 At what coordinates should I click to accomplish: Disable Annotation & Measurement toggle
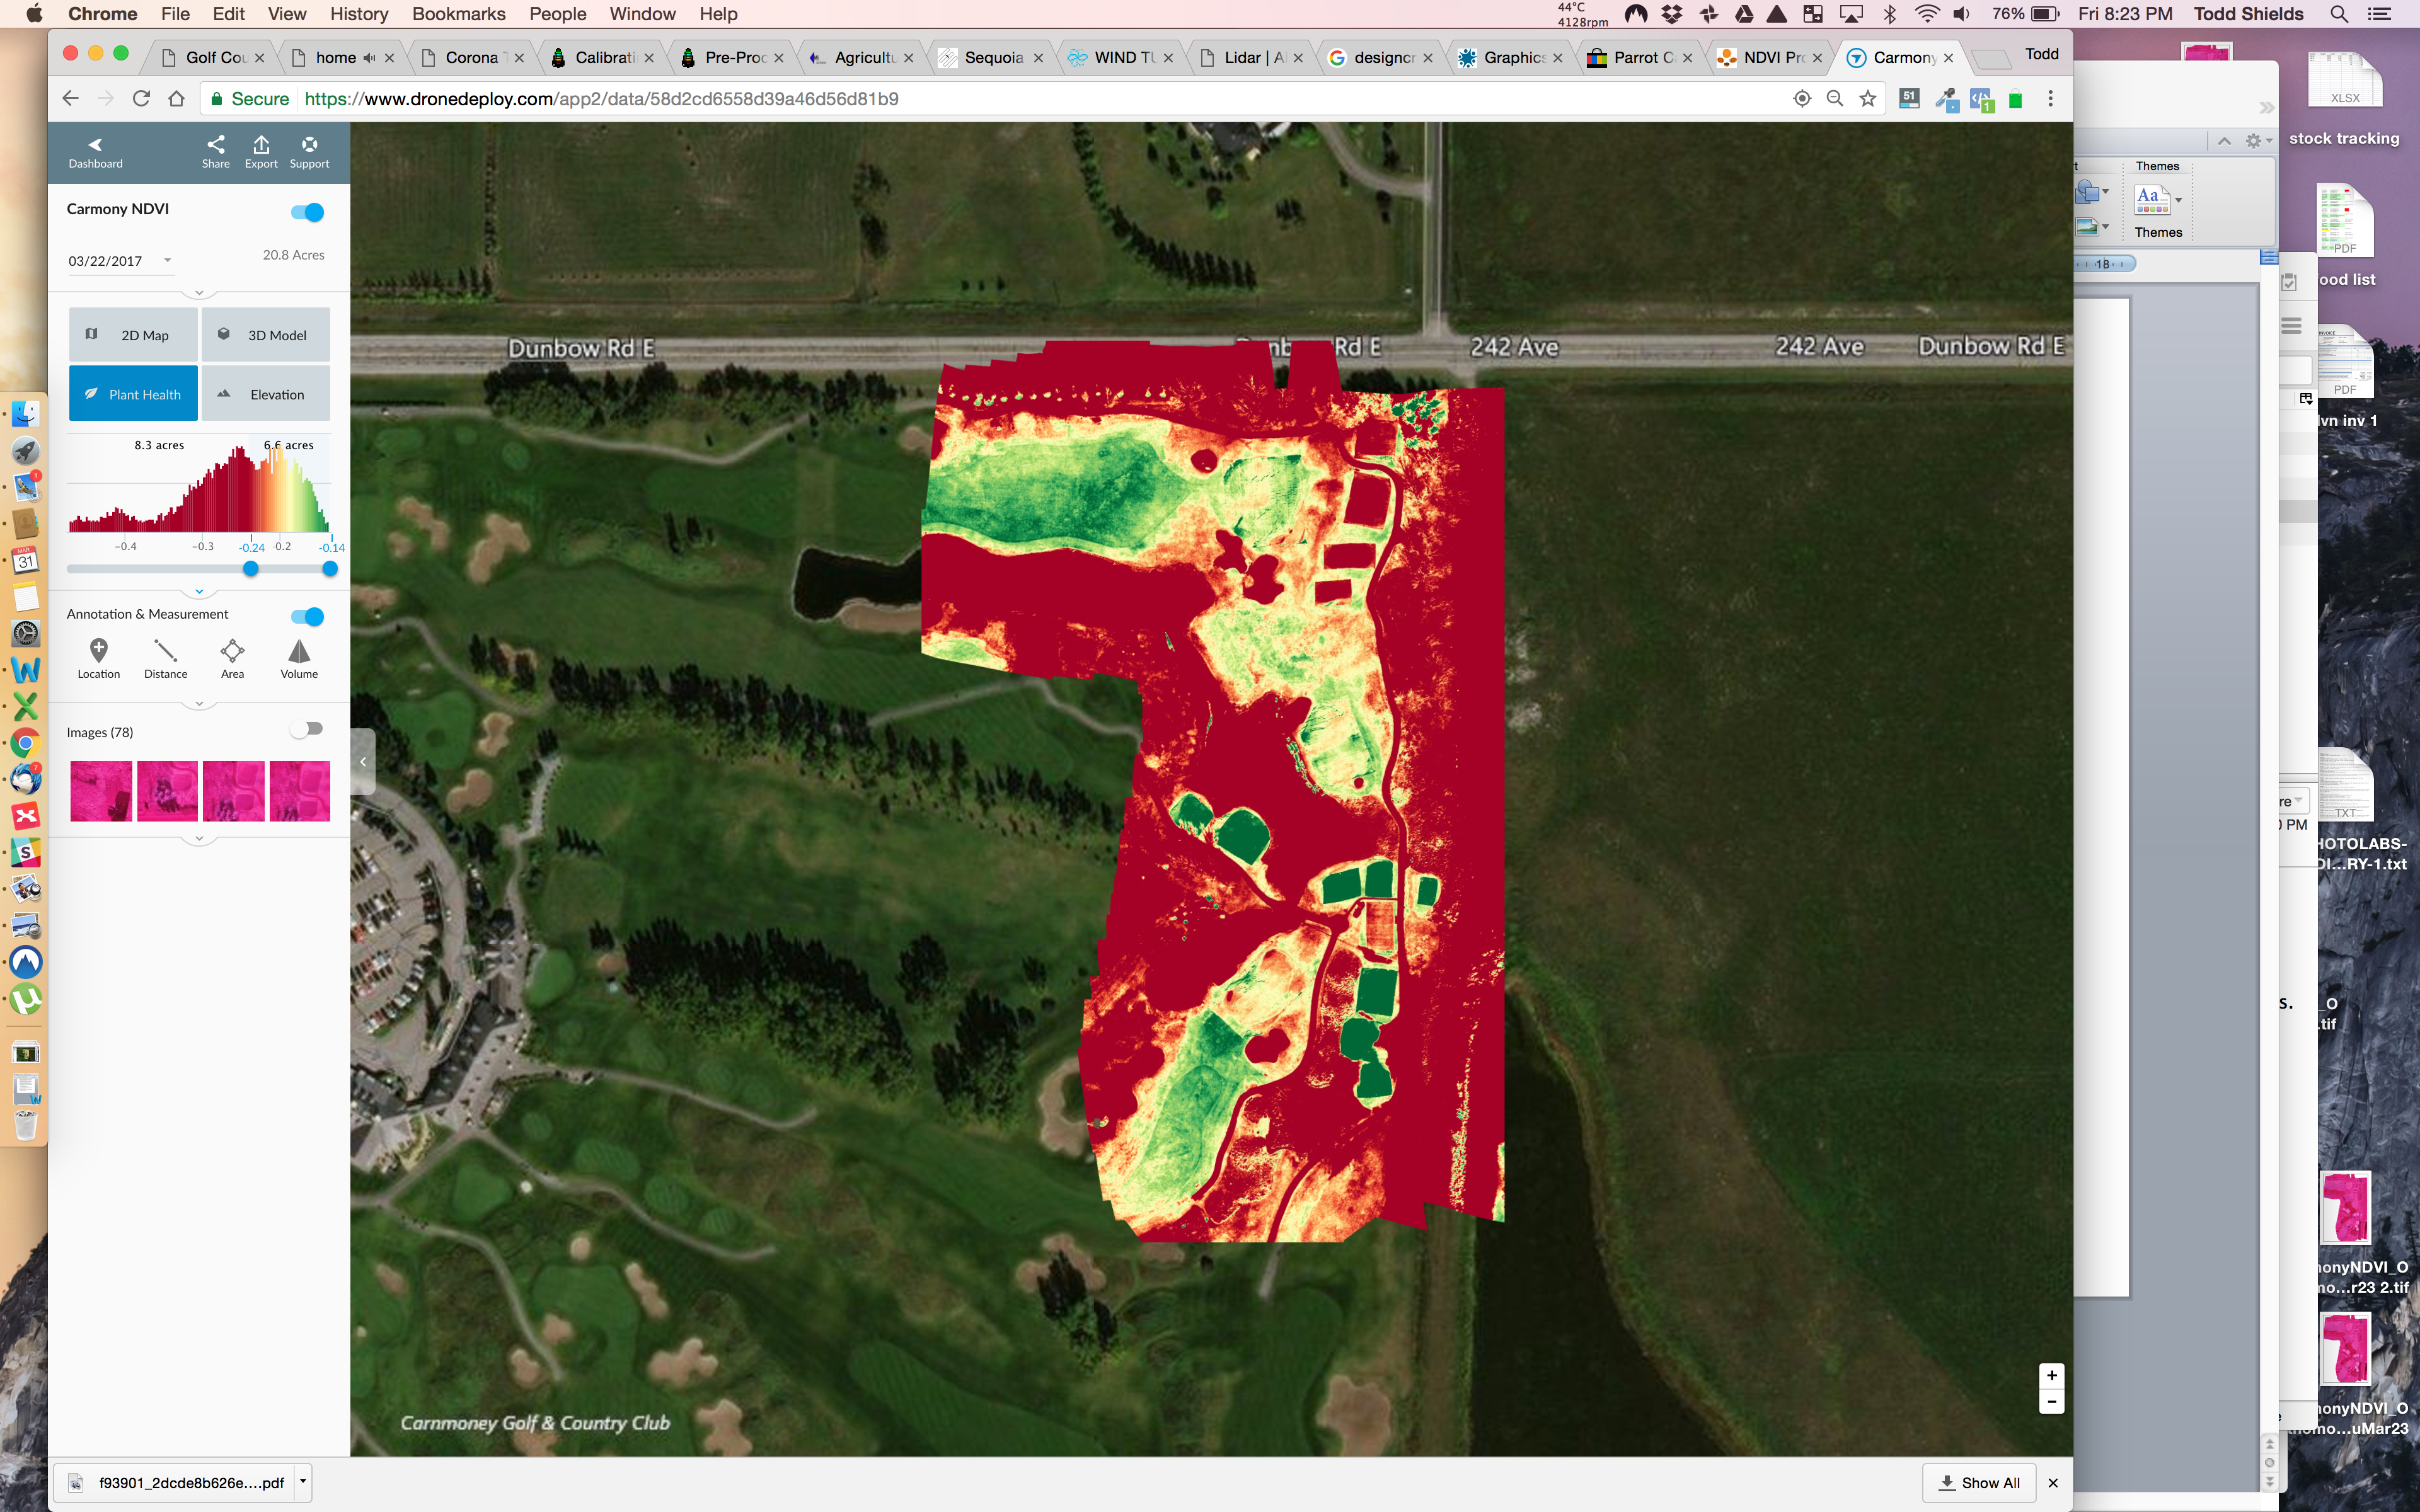pos(308,616)
